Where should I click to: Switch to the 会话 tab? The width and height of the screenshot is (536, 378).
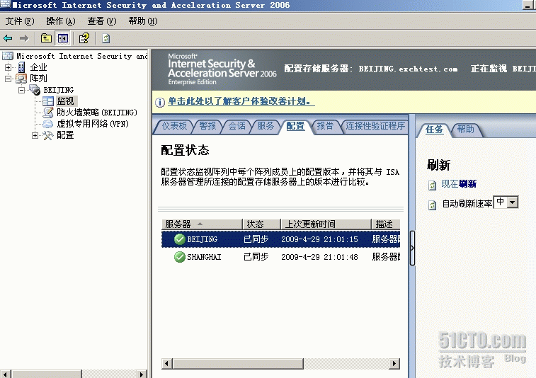[x=236, y=126]
